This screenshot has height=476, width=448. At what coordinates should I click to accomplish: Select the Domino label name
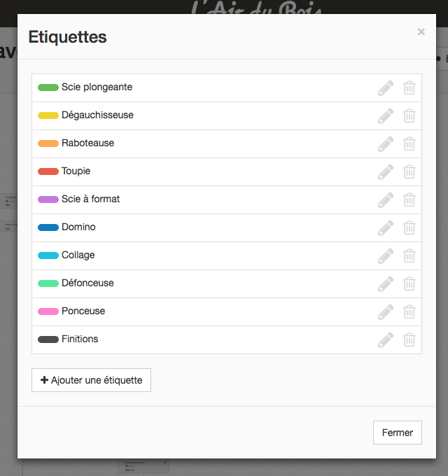78,227
